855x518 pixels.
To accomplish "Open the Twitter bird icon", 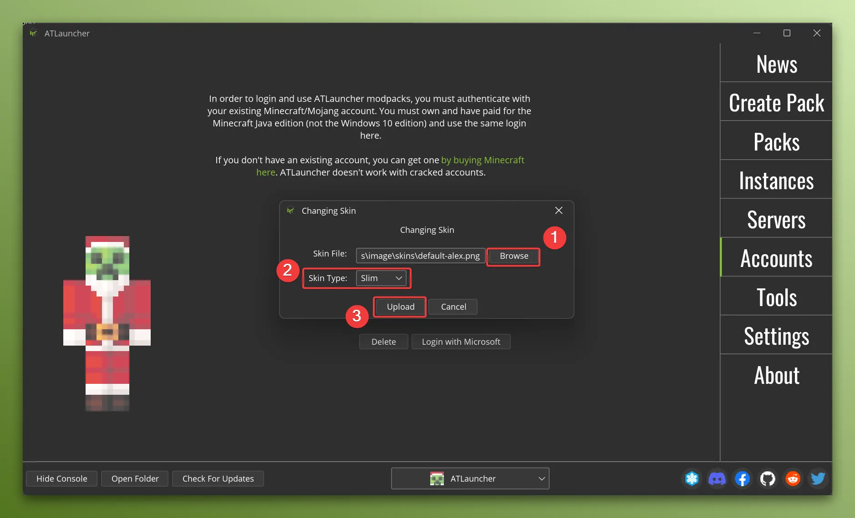I will click(x=818, y=478).
